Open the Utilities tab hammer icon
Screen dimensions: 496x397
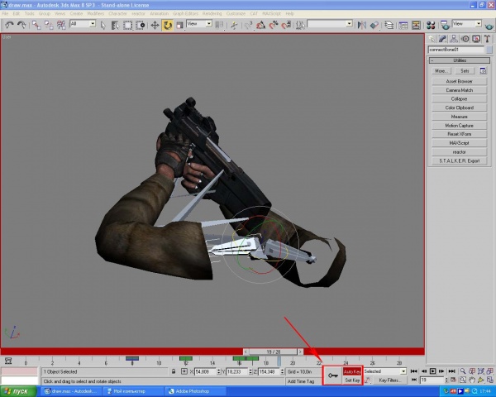[489, 38]
